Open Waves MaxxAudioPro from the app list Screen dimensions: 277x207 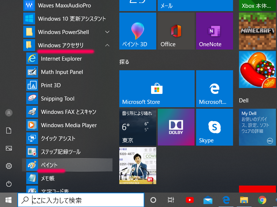click(68, 6)
